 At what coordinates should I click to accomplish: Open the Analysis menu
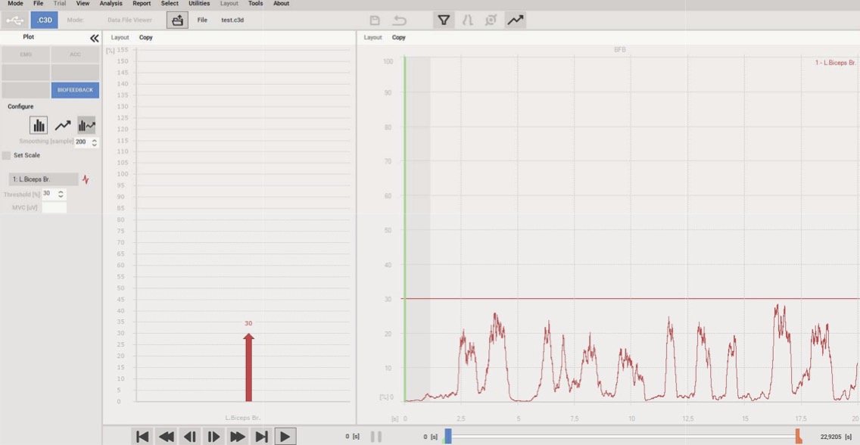tap(111, 4)
